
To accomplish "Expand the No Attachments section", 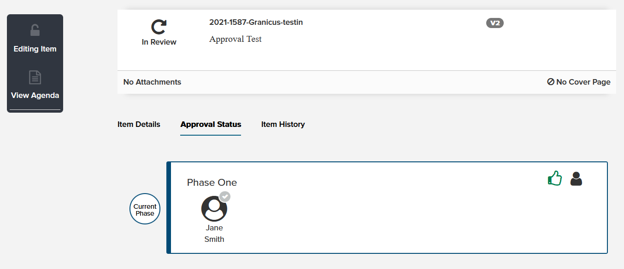I will pyautogui.click(x=152, y=82).
